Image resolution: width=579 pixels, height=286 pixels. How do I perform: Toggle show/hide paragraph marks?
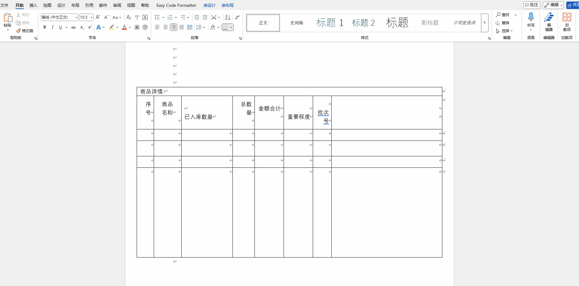pyautogui.click(x=237, y=17)
